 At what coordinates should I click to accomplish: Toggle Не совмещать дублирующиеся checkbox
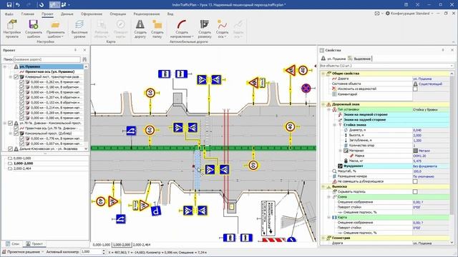[415, 181]
